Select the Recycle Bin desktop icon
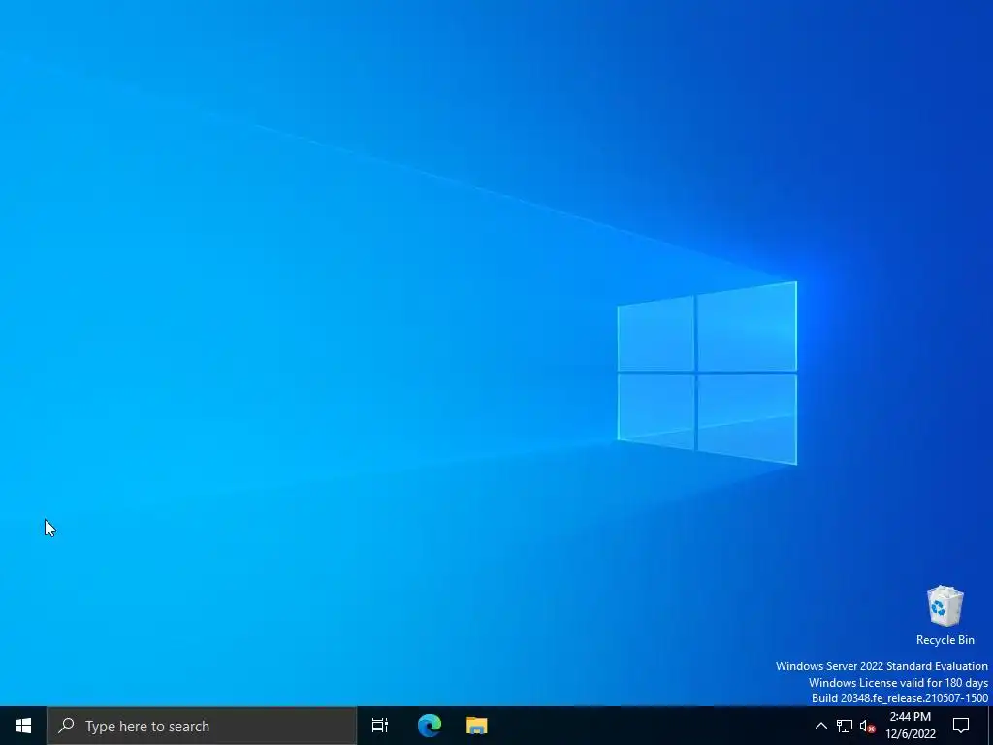This screenshot has height=745, width=993. click(945, 616)
